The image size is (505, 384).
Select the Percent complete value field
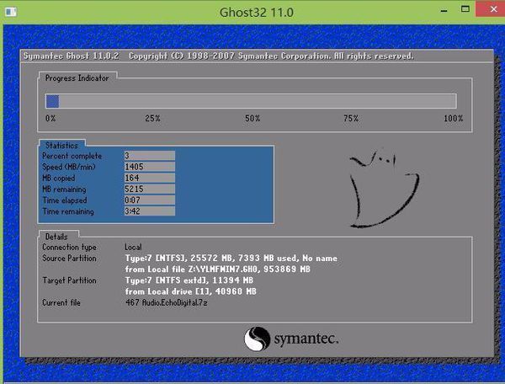click(x=150, y=156)
